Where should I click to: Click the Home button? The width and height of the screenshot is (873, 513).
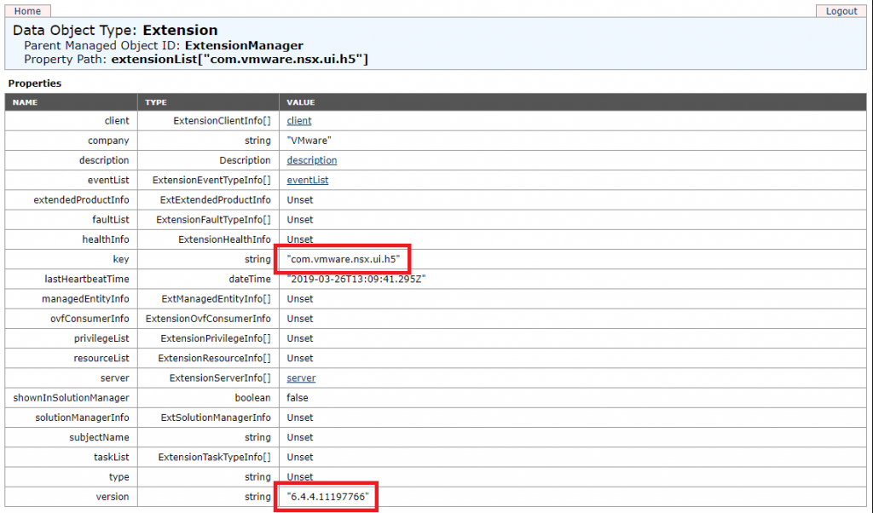click(x=26, y=10)
